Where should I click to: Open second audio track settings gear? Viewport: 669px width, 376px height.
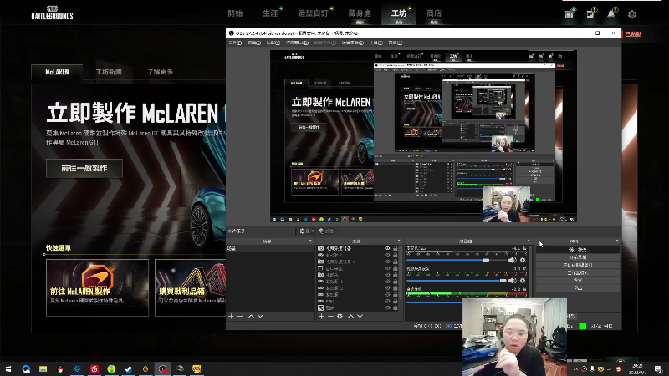click(523, 281)
